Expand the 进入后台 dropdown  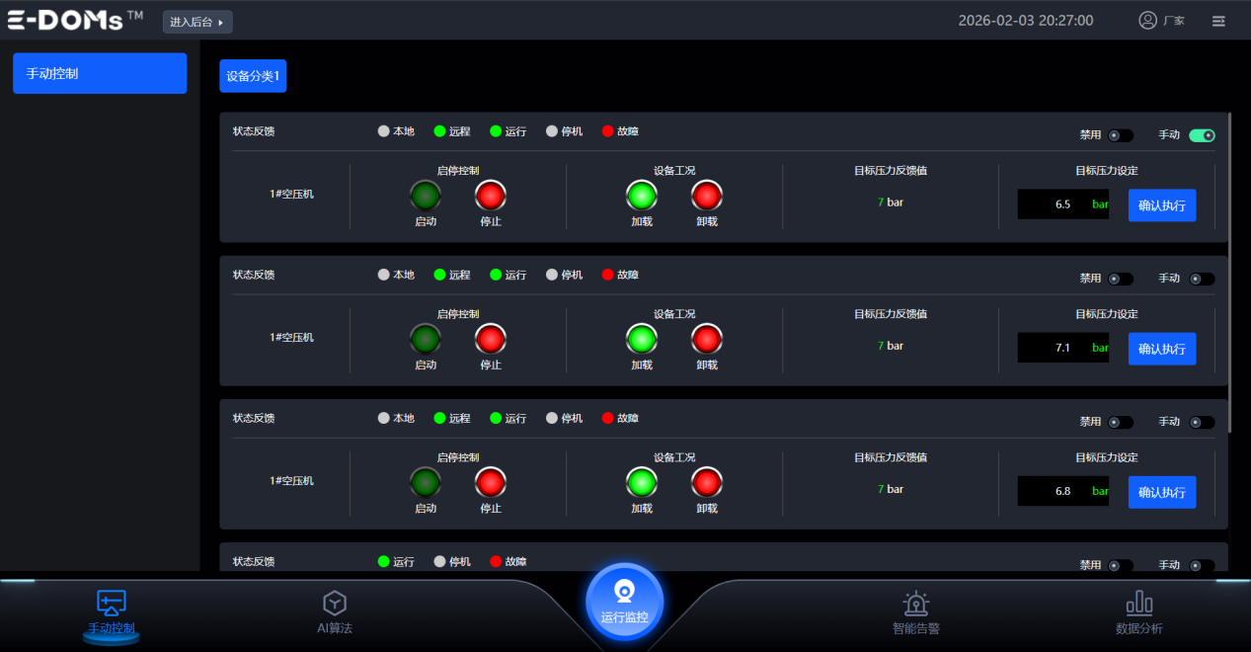[197, 22]
